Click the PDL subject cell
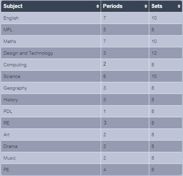Image resolution: width=183 pixels, height=176 pixels. pos(7,111)
